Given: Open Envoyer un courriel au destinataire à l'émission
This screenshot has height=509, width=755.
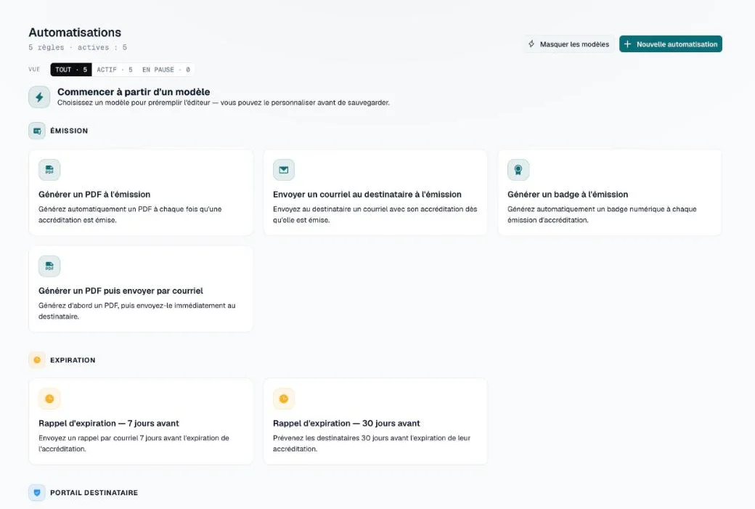Looking at the screenshot, I should [375, 192].
